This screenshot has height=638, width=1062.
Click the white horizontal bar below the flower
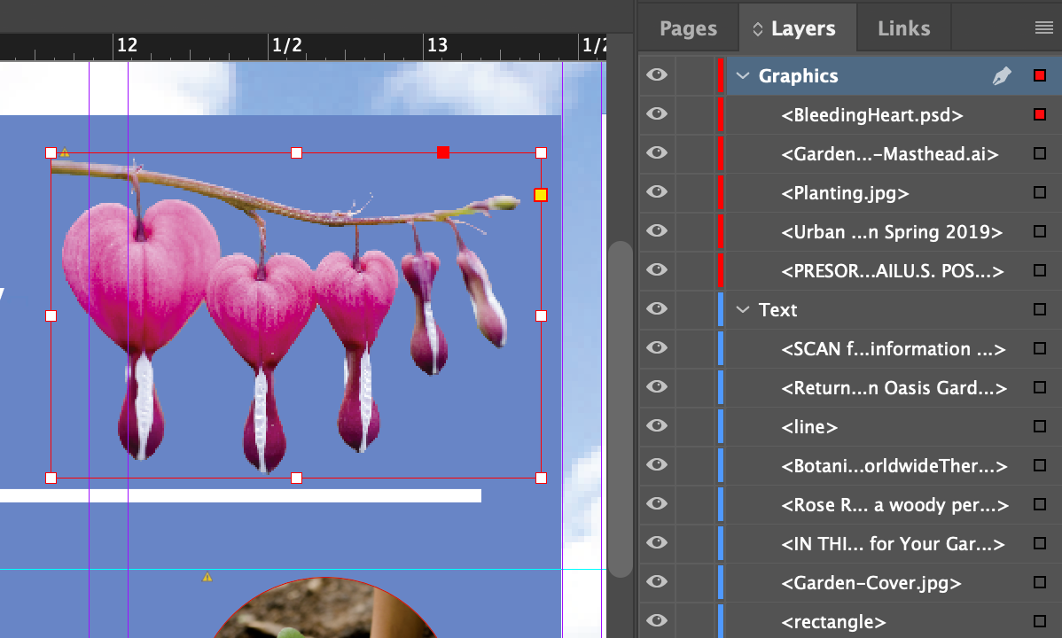tap(240, 495)
